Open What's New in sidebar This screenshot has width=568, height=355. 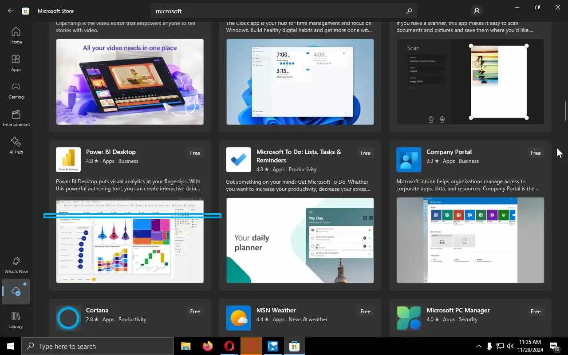[16, 265]
